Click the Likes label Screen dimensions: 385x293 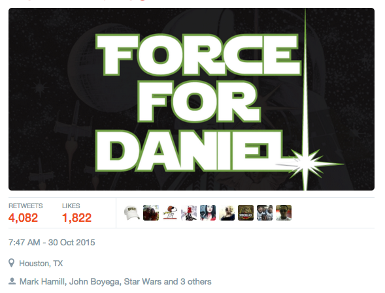click(71, 206)
